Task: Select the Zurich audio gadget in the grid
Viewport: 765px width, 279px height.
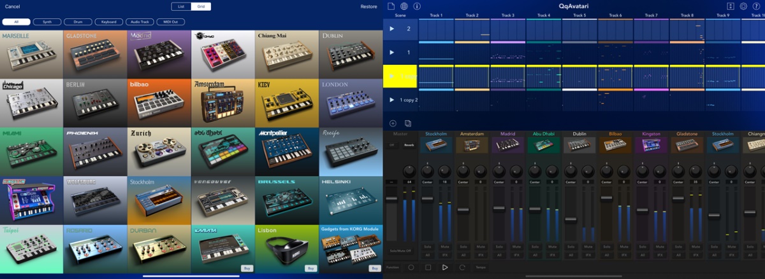Action: pos(159,152)
